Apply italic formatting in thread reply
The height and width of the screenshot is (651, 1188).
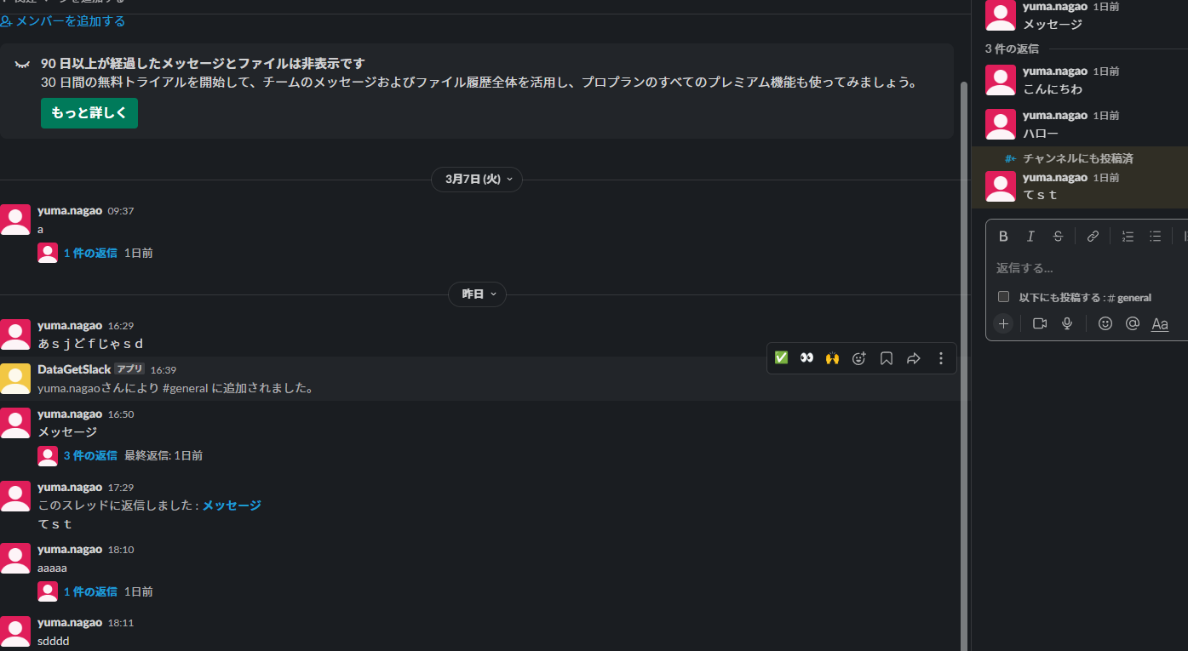tap(1030, 237)
